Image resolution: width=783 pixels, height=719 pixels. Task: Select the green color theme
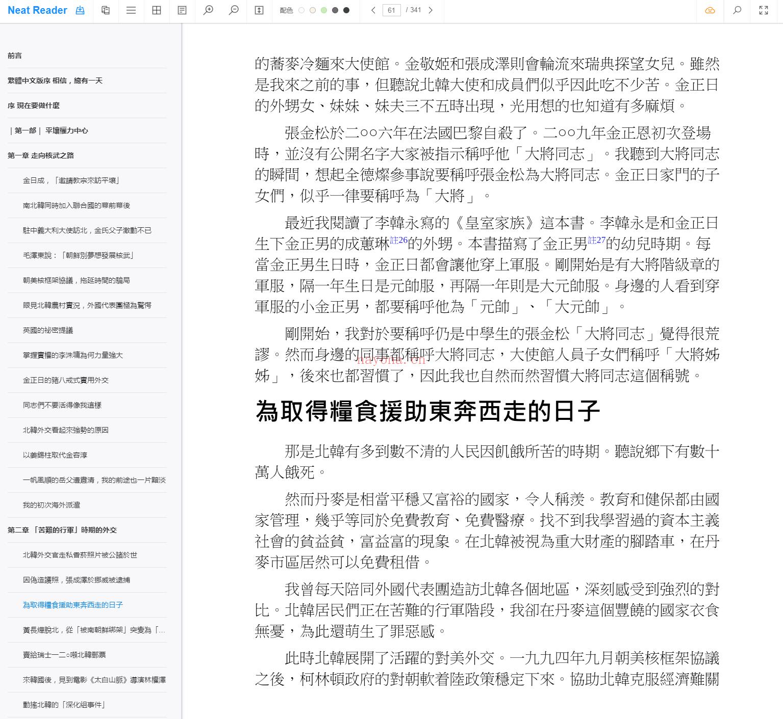[324, 10]
